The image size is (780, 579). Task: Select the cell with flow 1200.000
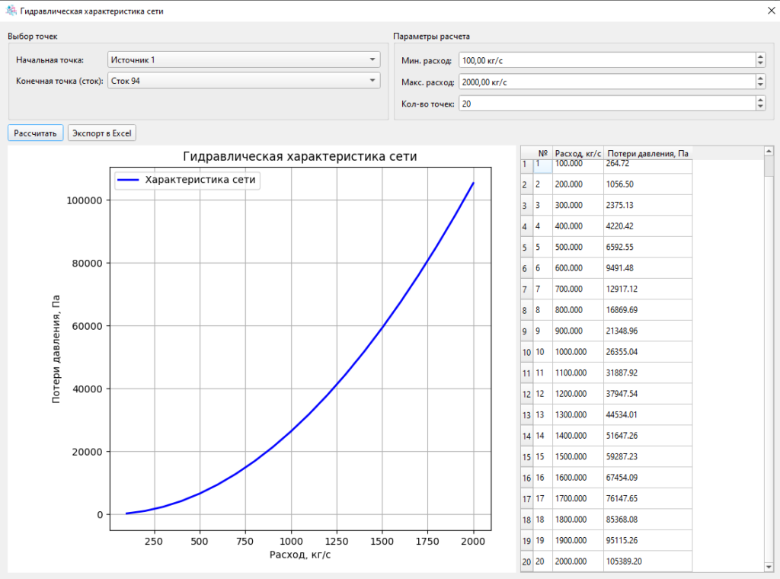[578, 393]
